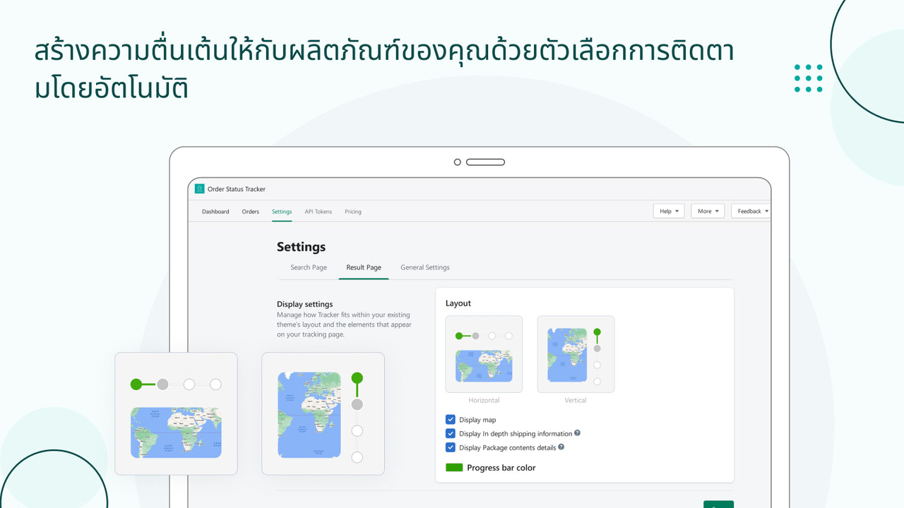Select the Settings navigation tab
The width and height of the screenshot is (904, 508).
pos(282,212)
